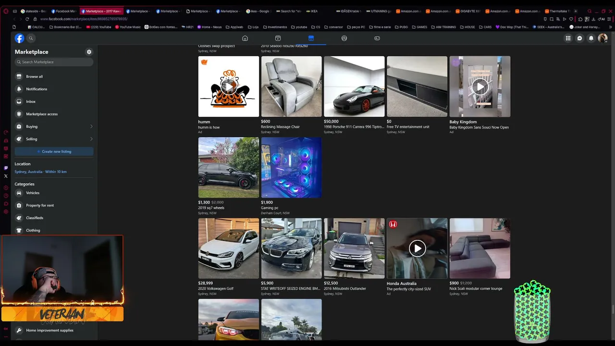Open the PUBG bookmark folder
Image resolution: width=615 pixels, height=346 pixels.
[x=401, y=27]
